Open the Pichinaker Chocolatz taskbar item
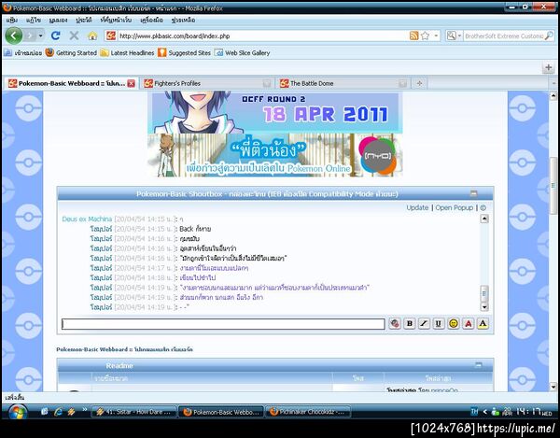 pyautogui.click(x=308, y=412)
